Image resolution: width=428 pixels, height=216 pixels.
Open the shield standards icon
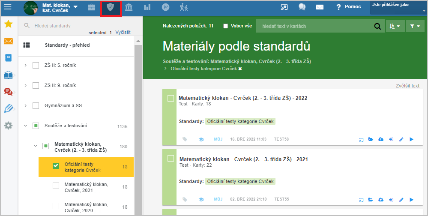[110, 7]
